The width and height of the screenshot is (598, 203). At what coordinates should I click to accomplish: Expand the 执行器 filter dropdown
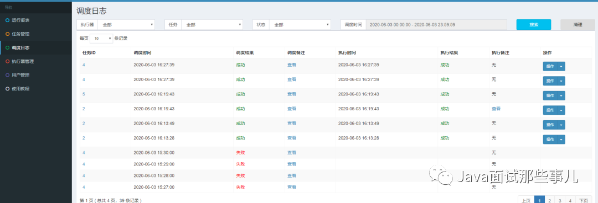(126, 24)
